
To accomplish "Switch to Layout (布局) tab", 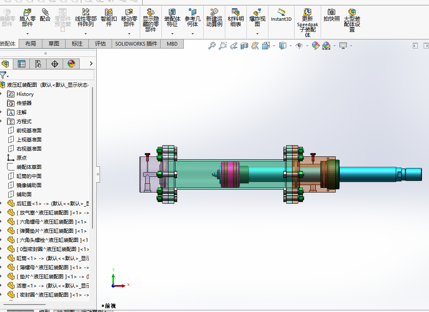I will pyautogui.click(x=30, y=44).
